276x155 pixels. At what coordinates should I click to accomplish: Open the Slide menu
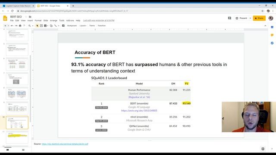click(x=46, y=21)
